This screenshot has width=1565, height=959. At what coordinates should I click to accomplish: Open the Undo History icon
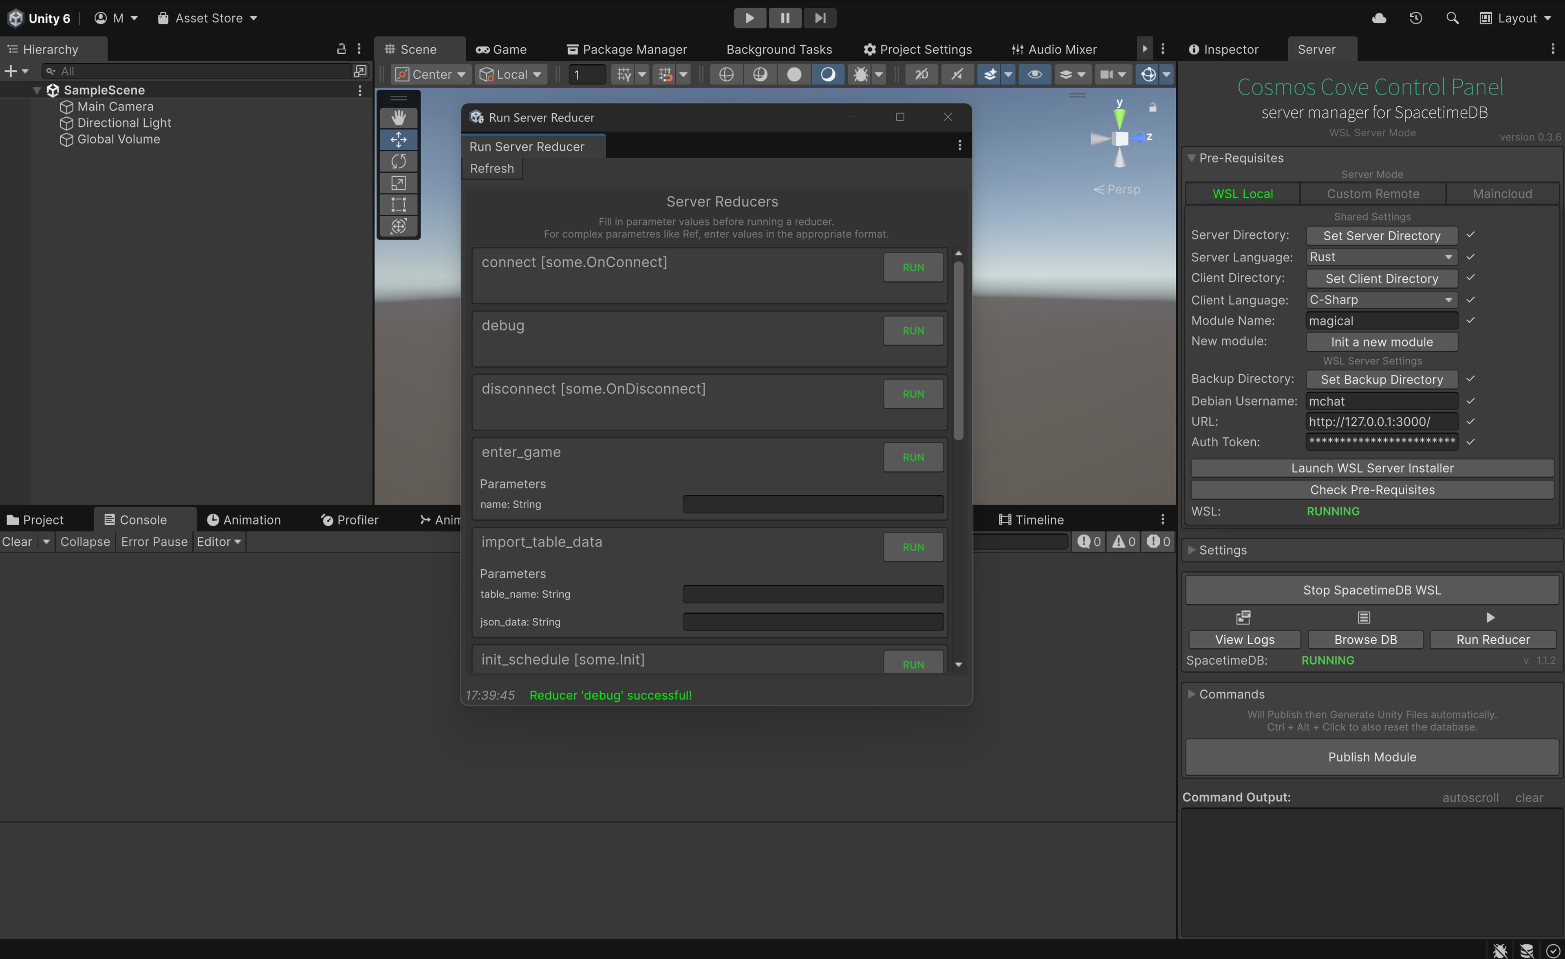click(x=1416, y=18)
